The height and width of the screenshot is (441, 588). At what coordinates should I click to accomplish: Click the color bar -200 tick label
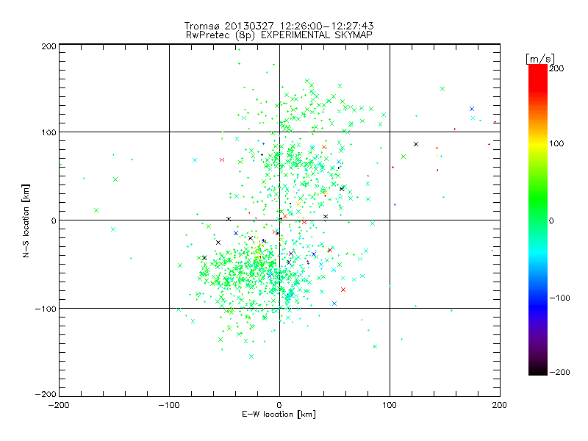click(559, 372)
